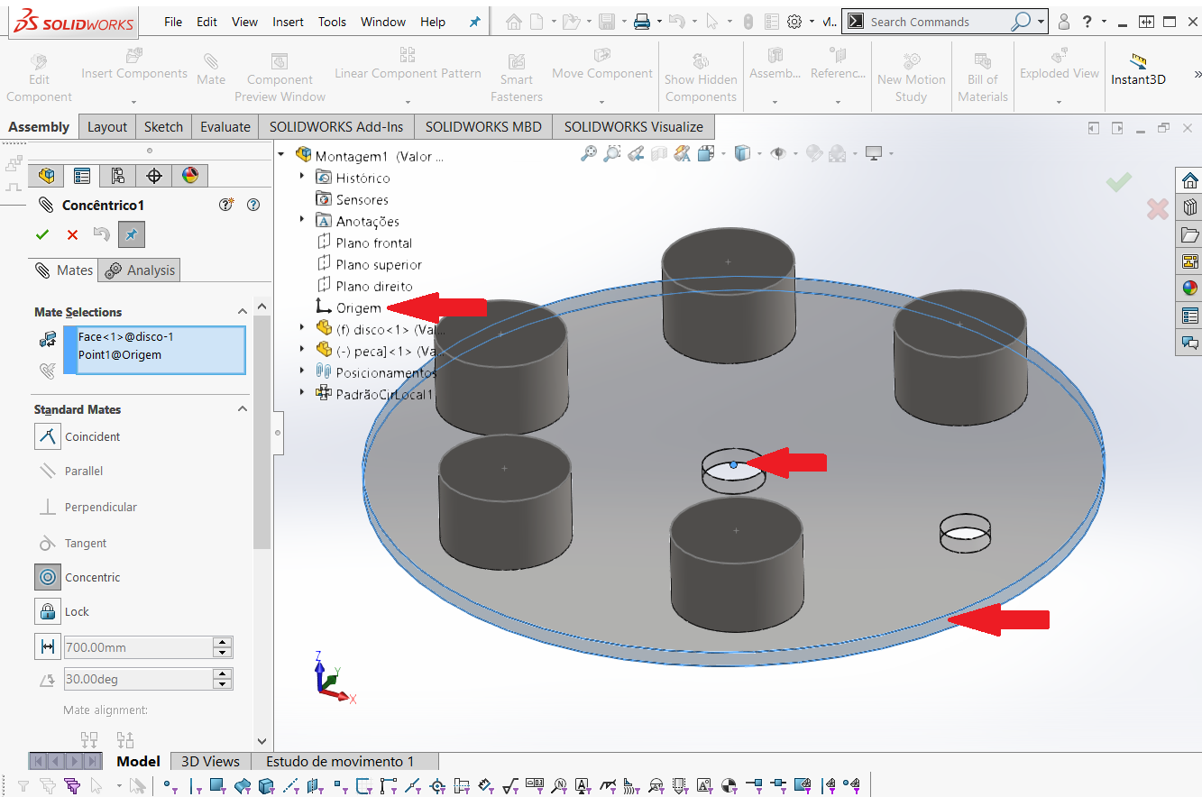This screenshot has height=797, width=1202.
Task: Expand the disco<1> component tree node
Action: click(303, 329)
